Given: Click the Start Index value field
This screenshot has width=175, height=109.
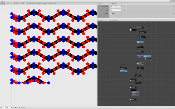Looking at the screenshot, I should [x=116, y=7].
